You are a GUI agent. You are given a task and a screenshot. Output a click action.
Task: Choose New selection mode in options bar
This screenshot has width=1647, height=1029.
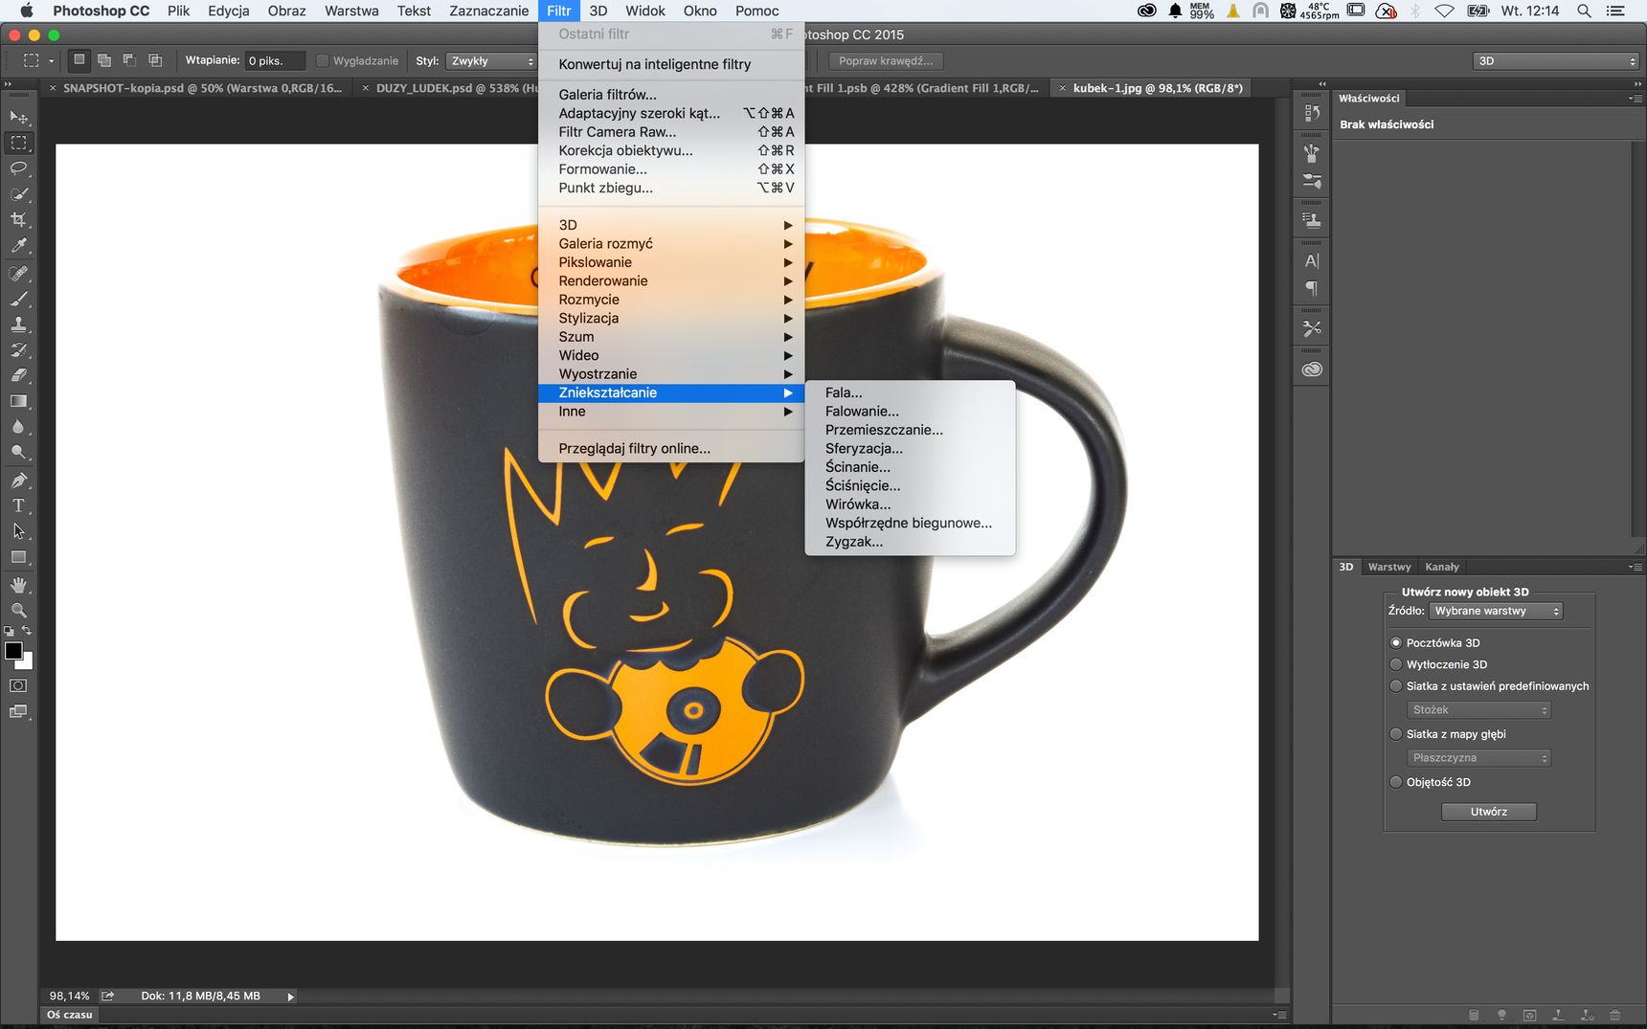(x=79, y=60)
